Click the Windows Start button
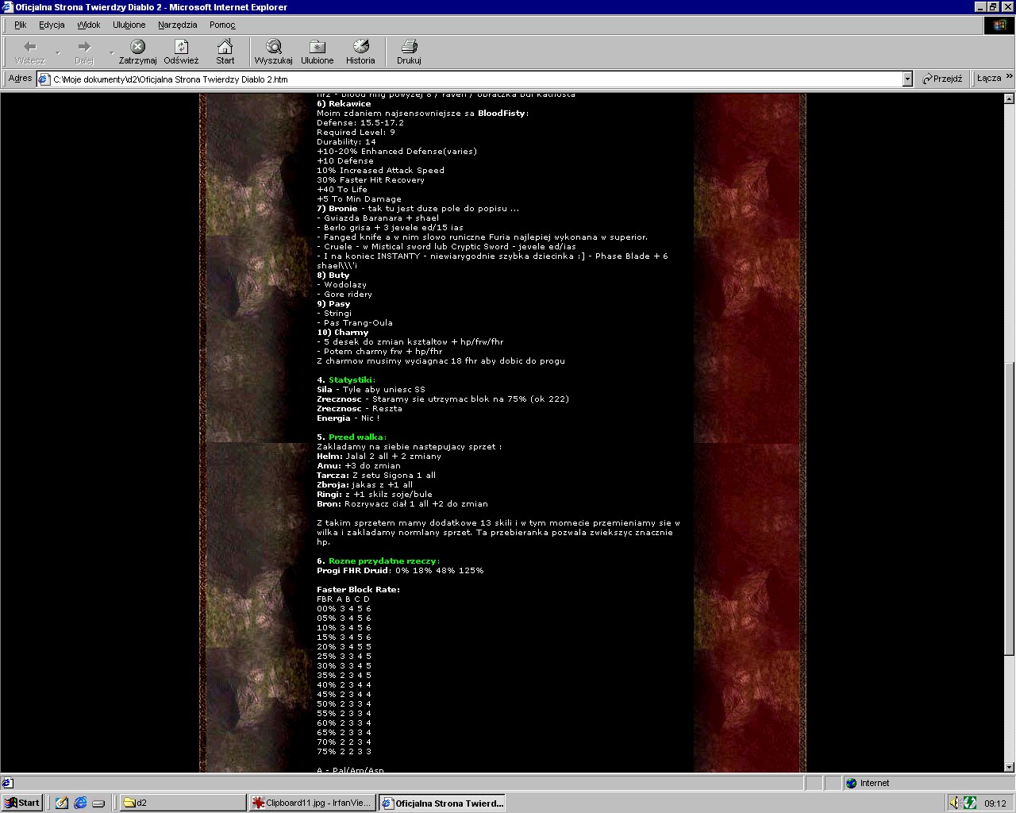The height and width of the screenshot is (813, 1016). click(22, 803)
